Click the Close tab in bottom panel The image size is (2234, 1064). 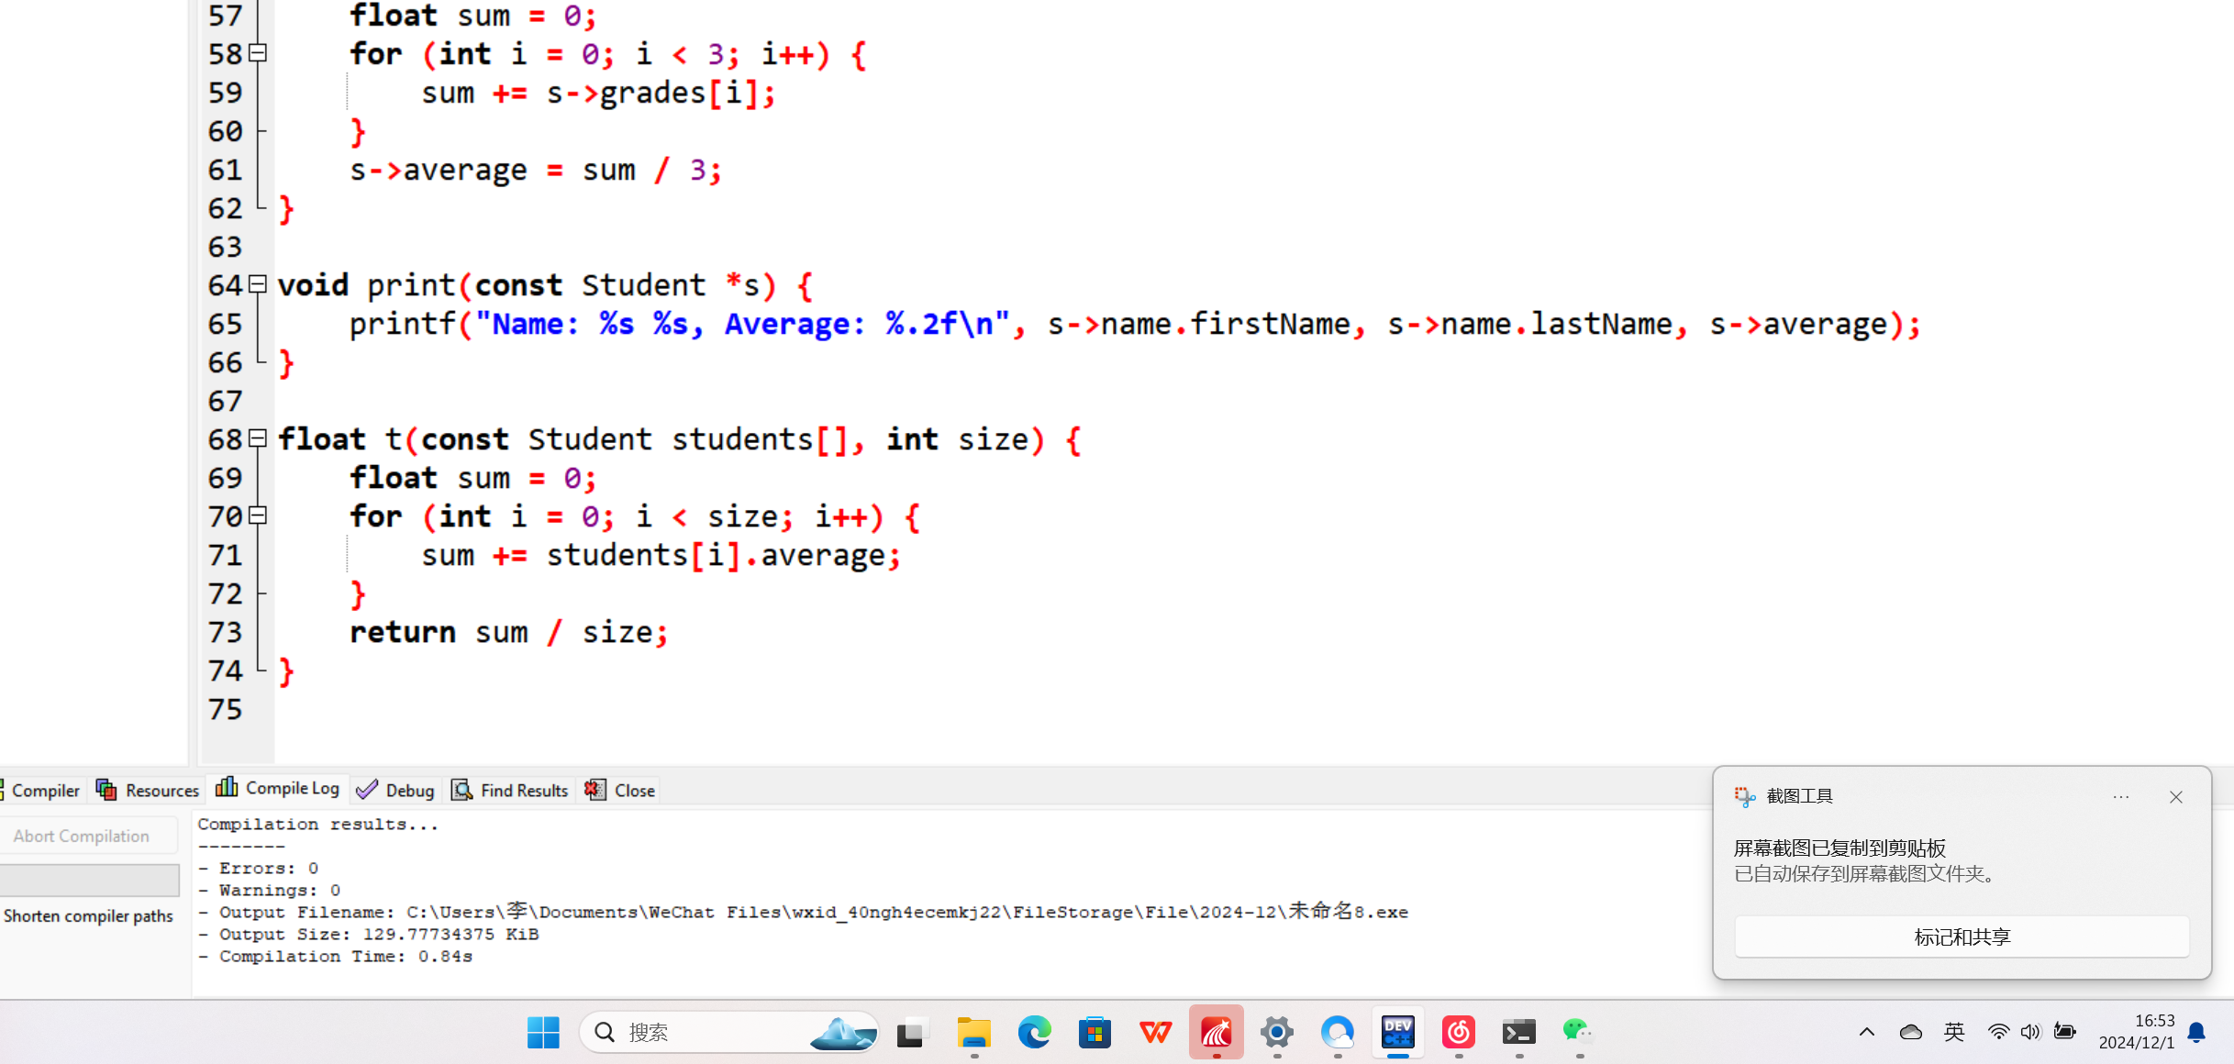[621, 790]
